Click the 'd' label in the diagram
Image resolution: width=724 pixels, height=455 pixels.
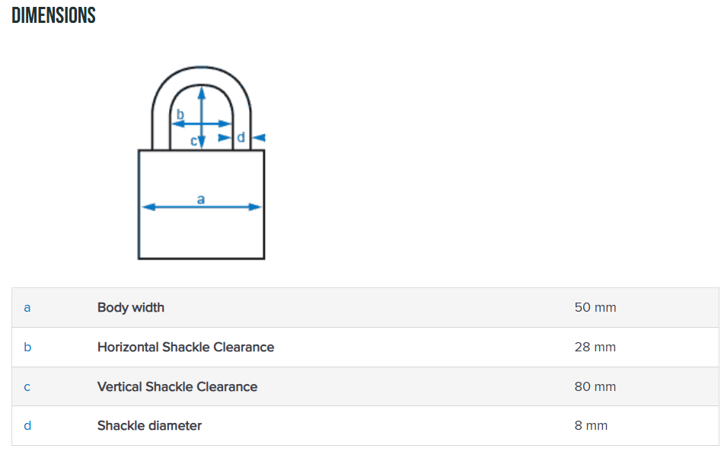click(x=241, y=137)
